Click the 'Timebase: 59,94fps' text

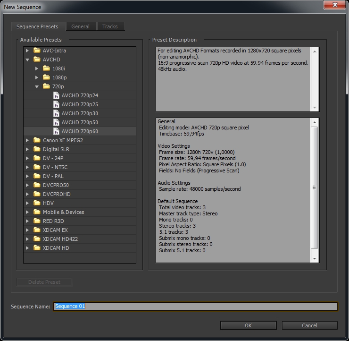pyautogui.click(x=181, y=134)
